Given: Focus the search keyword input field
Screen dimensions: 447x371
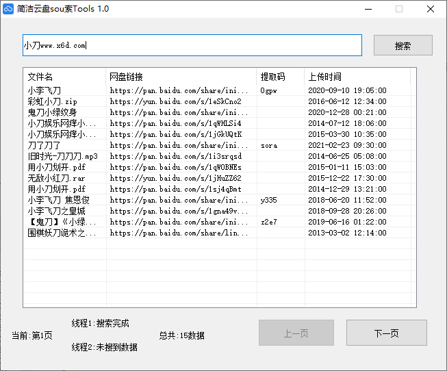Looking at the screenshot, I should (x=192, y=46).
